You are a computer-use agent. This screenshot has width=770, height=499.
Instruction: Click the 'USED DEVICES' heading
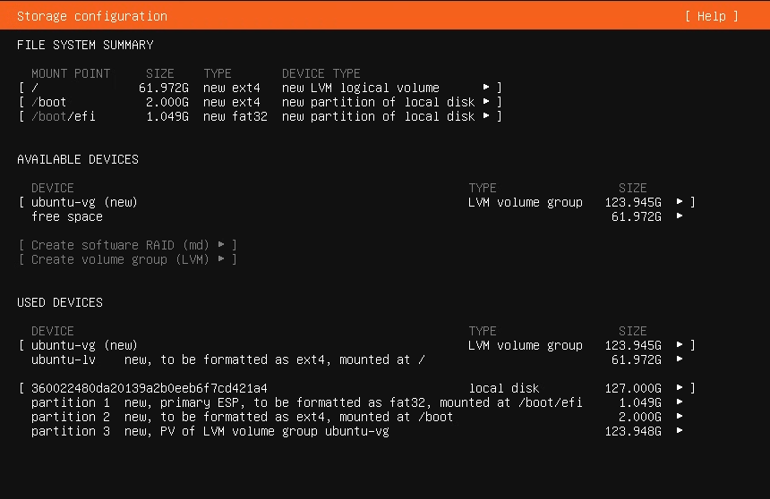click(x=60, y=302)
